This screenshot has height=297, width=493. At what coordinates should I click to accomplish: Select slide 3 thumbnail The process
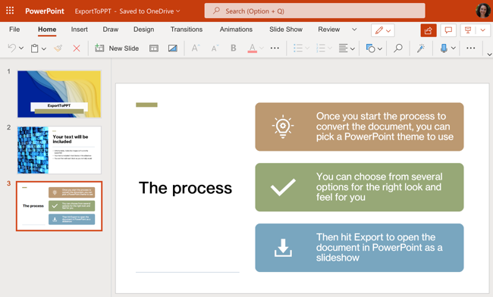[x=59, y=206]
